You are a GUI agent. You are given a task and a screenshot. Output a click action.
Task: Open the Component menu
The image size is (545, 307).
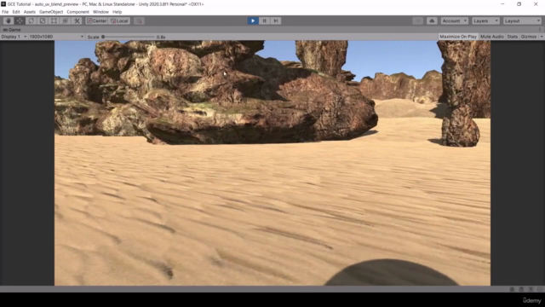(77, 12)
